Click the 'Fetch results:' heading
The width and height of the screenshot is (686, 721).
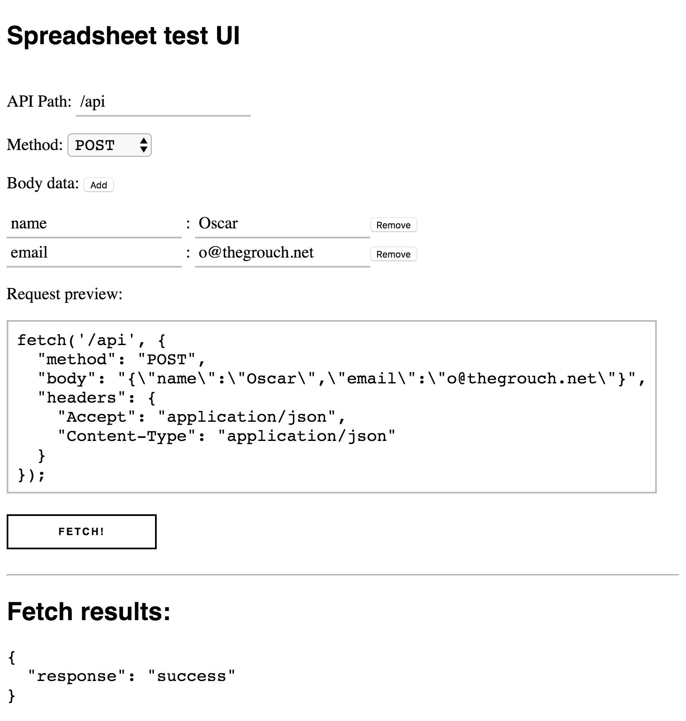point(89,612)
